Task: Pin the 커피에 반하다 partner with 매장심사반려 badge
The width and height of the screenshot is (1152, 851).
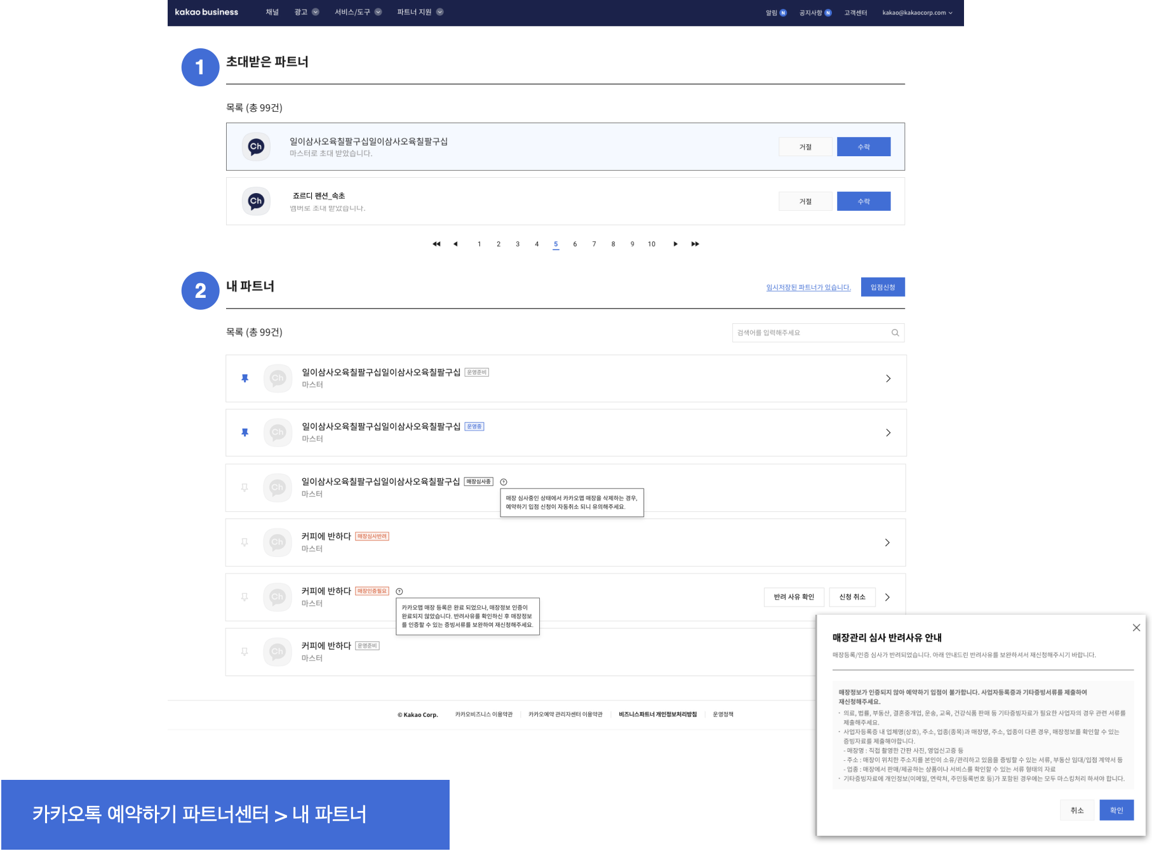Action: point(244,542)
